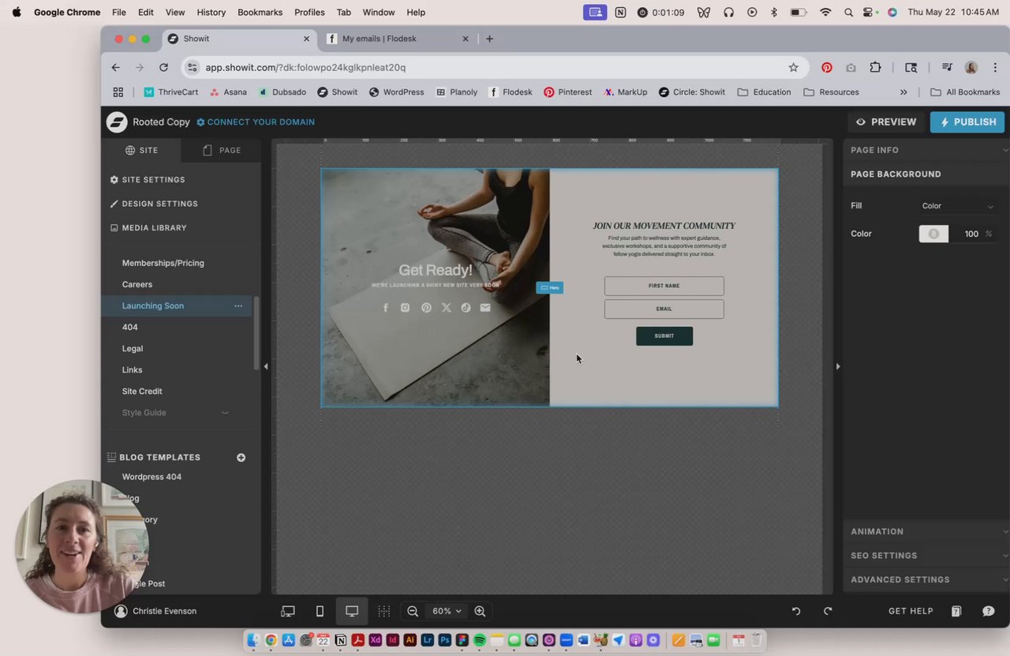The height and width of the screenshot is (656, 1010).
Task: Select the Careers page in site list
Action: (x=137, y=284)
